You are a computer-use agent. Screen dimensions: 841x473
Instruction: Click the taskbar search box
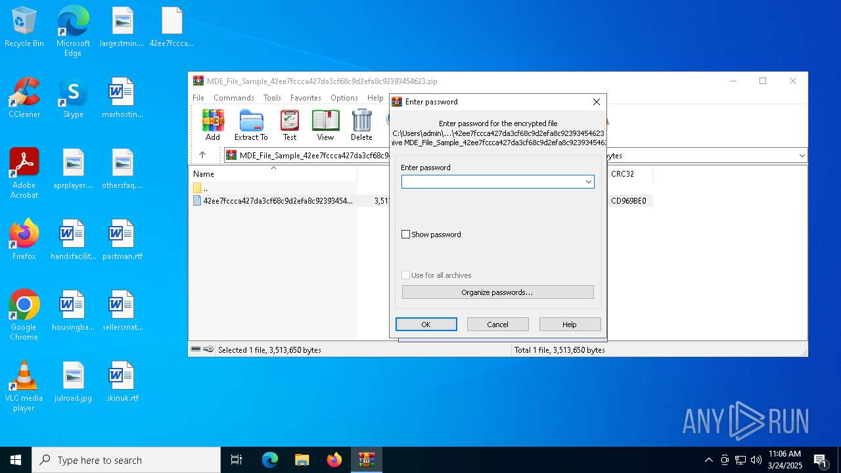tap(126, 460)
